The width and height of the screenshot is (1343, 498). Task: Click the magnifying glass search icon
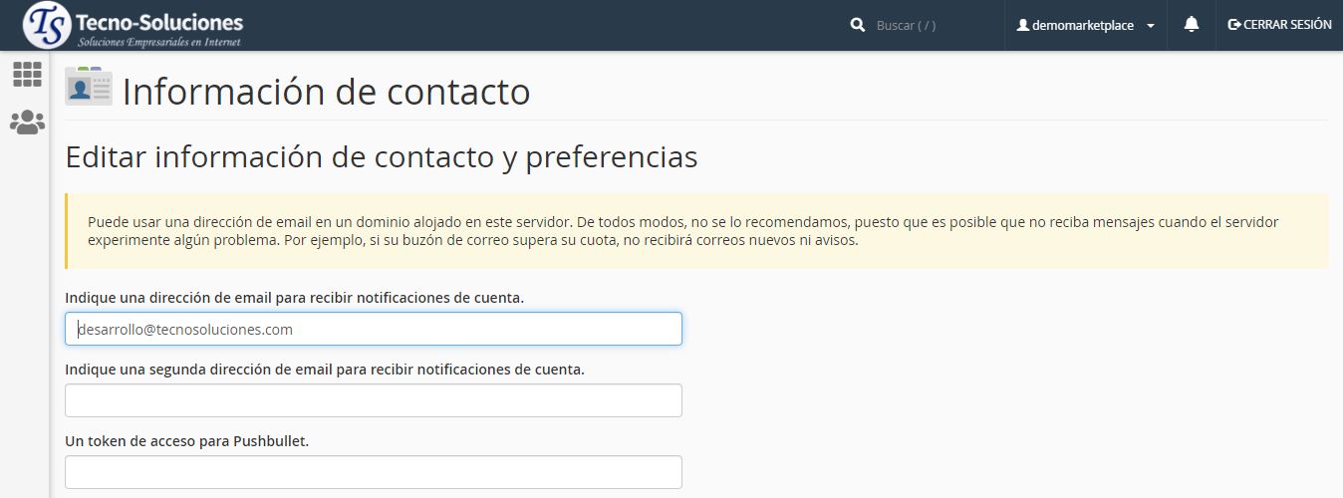tap(857, 25)
